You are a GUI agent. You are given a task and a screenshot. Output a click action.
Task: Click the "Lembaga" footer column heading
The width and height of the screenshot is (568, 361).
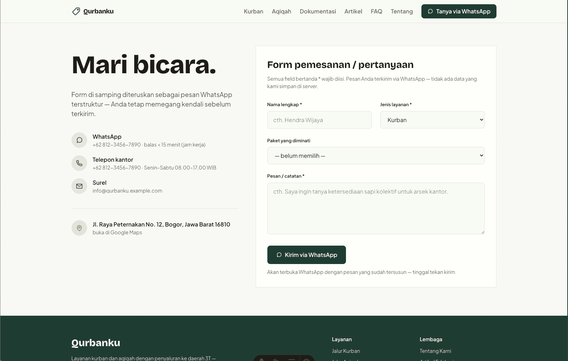coord(431,339)
